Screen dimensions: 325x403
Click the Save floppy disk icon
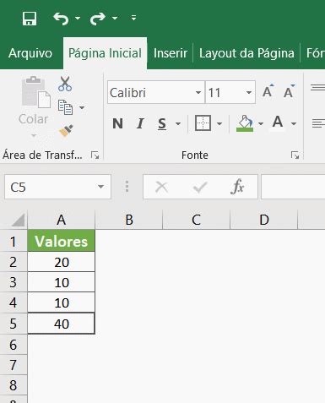click(30, 19)
